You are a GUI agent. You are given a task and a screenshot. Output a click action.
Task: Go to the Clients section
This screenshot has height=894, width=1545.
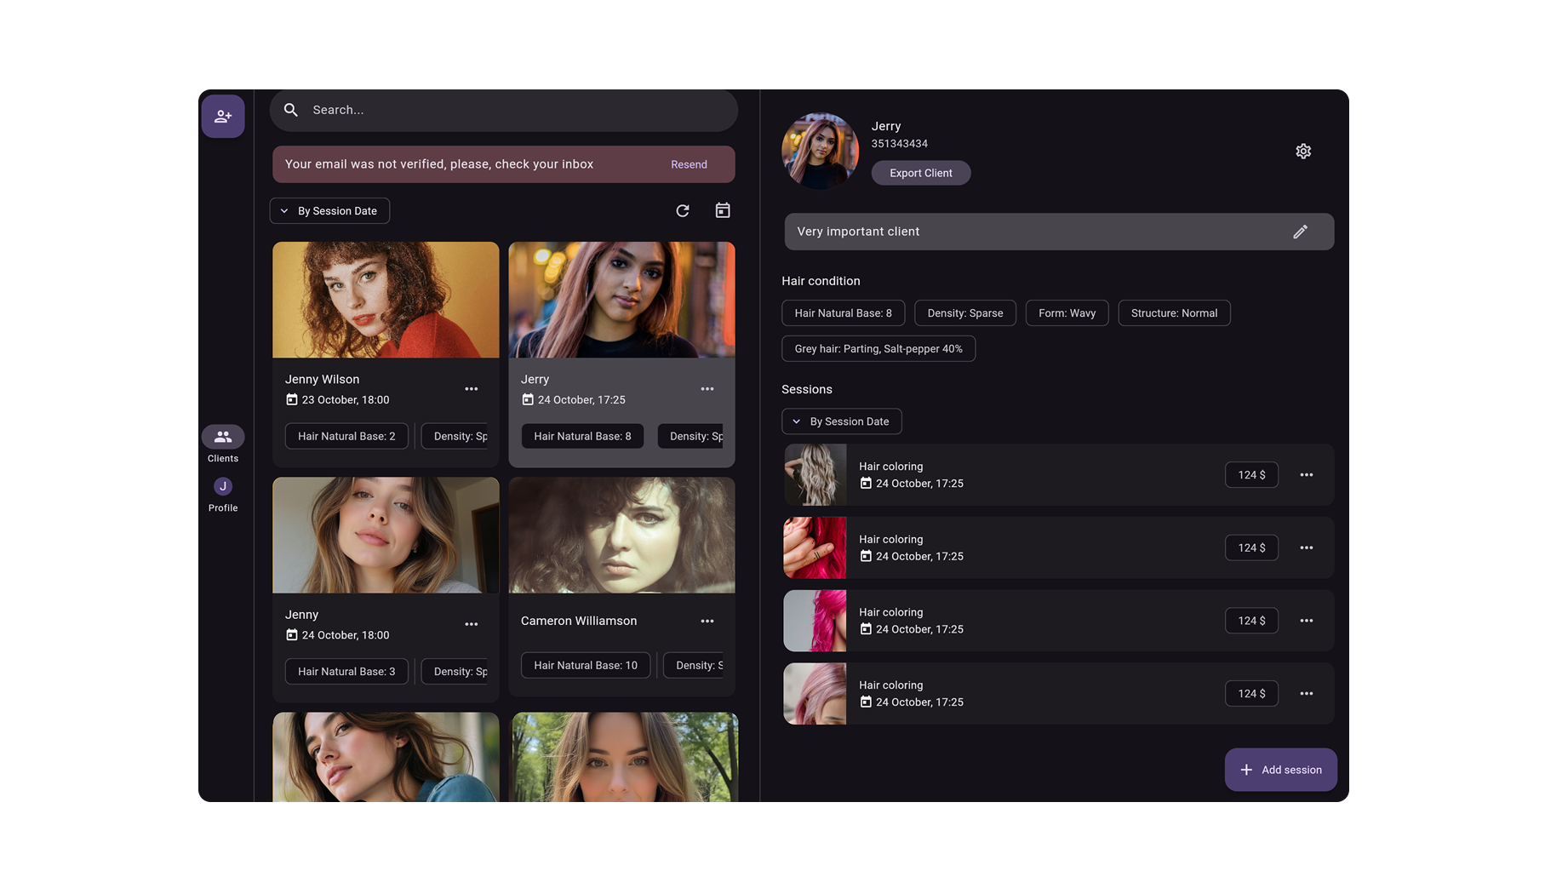point(223,444)
